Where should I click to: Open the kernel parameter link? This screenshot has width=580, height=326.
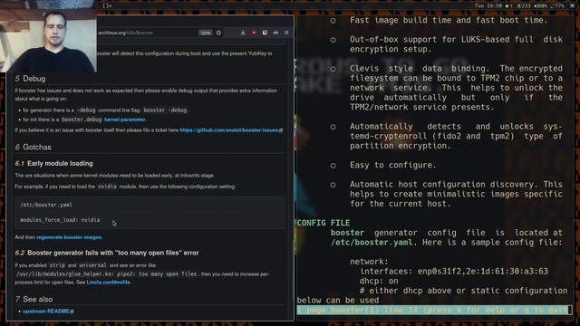[125, 120]
